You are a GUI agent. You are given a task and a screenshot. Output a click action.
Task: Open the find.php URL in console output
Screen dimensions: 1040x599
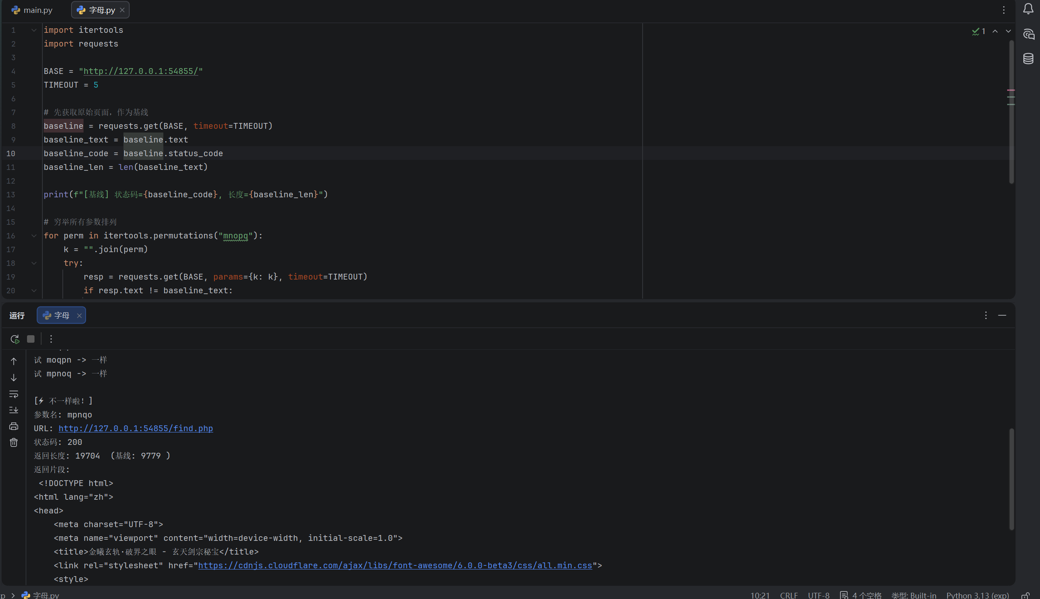click(x=136, y=428)
